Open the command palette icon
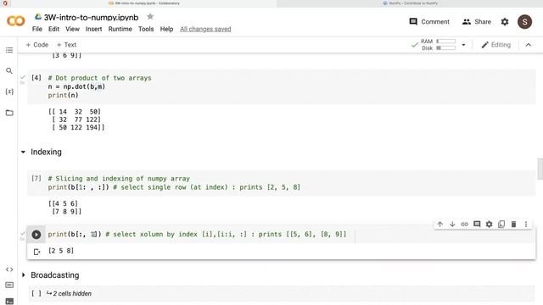Image resolution: width=543 pixels, height=305 pixels. point(9,285)
